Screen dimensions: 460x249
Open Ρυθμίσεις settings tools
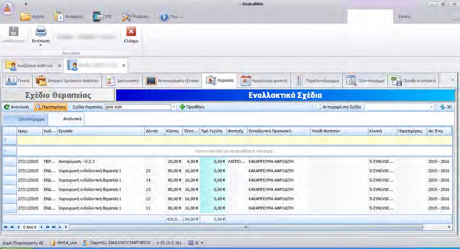(136, 17)
